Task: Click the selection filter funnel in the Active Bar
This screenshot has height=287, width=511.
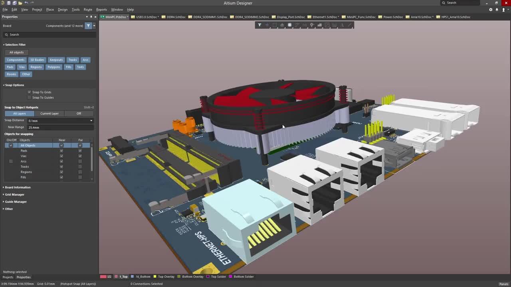Action: click(x=259, y=25)
